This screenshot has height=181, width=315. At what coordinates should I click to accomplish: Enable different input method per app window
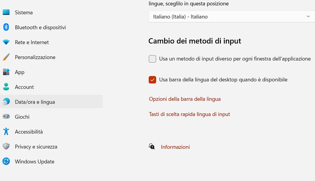coord(152,59)
